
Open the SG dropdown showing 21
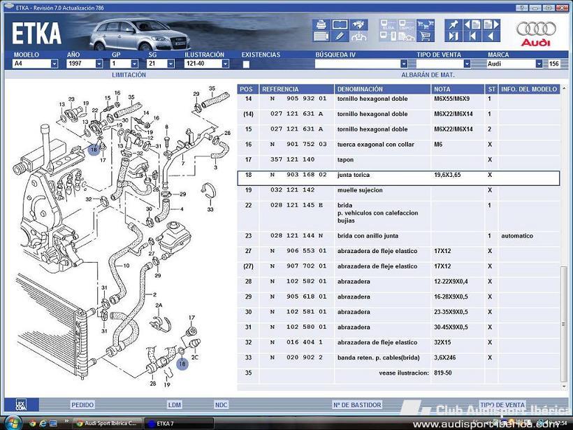click(x=171, y=64)
